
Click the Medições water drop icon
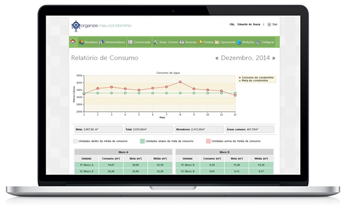(x=239, y=42)
